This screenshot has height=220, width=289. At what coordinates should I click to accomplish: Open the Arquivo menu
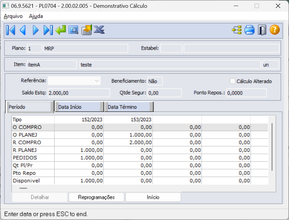click(x=13, y=16)
